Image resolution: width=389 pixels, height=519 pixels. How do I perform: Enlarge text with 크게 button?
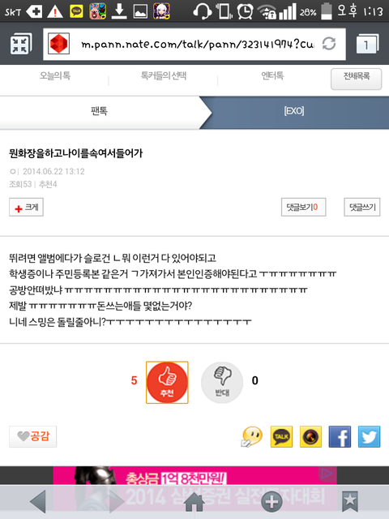click(26, 208)
